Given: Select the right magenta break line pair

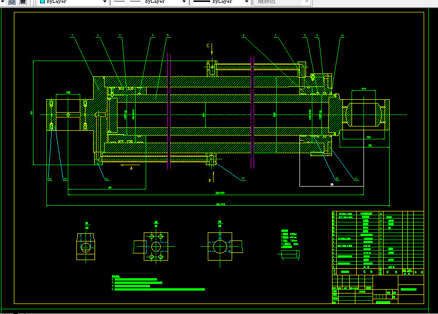Looking at the screenshot, I should 252,113.
